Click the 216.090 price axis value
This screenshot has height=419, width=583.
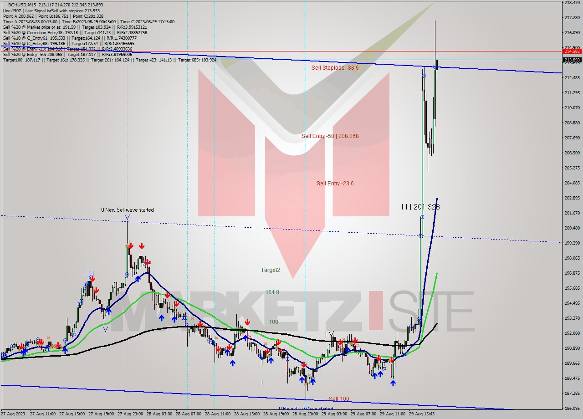[x=572, y=33]
